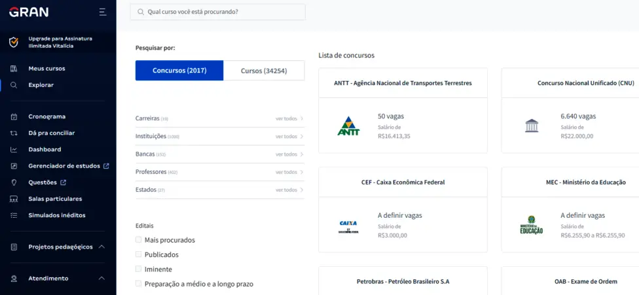Viewport: 639px width, 295px height.
Task: Switch to the Cursos (34254) tab
Action: click(x=264, y=71)
